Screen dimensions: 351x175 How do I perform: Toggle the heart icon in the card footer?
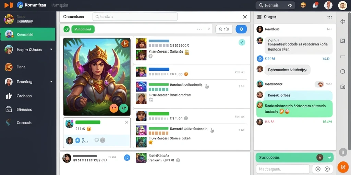(x=96, y=140)
